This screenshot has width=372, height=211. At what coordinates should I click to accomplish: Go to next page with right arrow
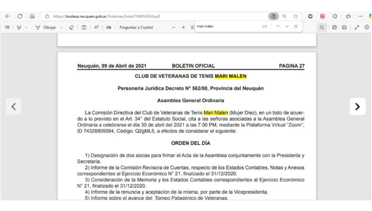pyautogui.click(x=357, y=107)
